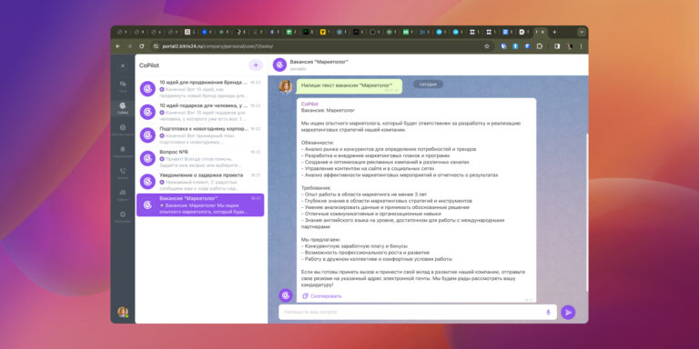699x349 pixels.
Task: Open the phone calls section in the sidebar
Action: click(123, 173)
